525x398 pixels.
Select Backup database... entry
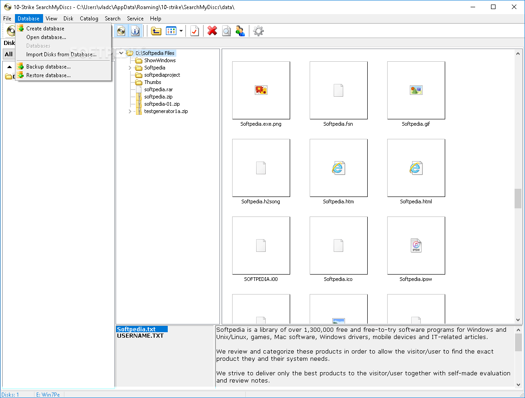point(63,67)
